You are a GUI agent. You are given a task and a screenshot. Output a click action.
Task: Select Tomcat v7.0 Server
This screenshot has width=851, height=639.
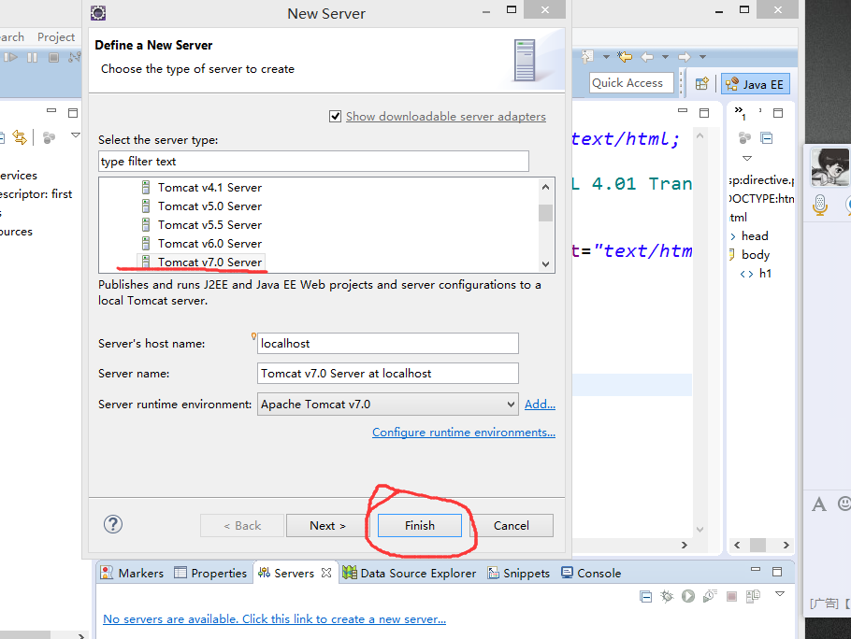coord(202,263)
